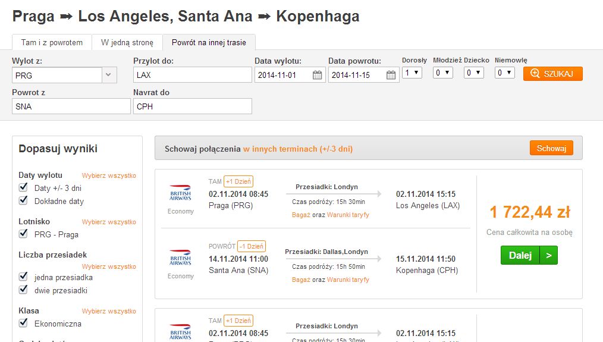The width and height of the screenshot is (603, 342).
Task: Open the Niemowlę passenger count dropdown
Action: pyautogui.click(x=504, y=73)
